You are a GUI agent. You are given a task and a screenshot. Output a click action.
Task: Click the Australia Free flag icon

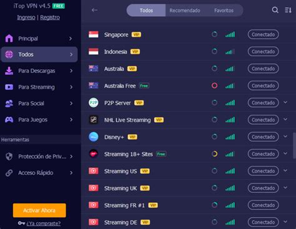tap(94, 85)
